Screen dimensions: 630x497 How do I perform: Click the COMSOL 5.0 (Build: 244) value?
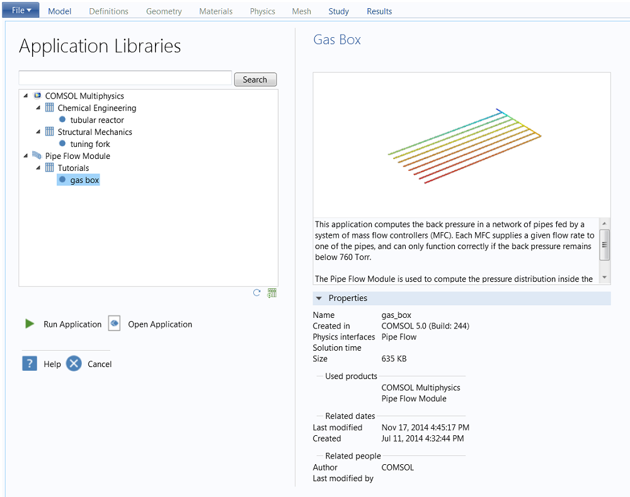(x=425, y=325)
